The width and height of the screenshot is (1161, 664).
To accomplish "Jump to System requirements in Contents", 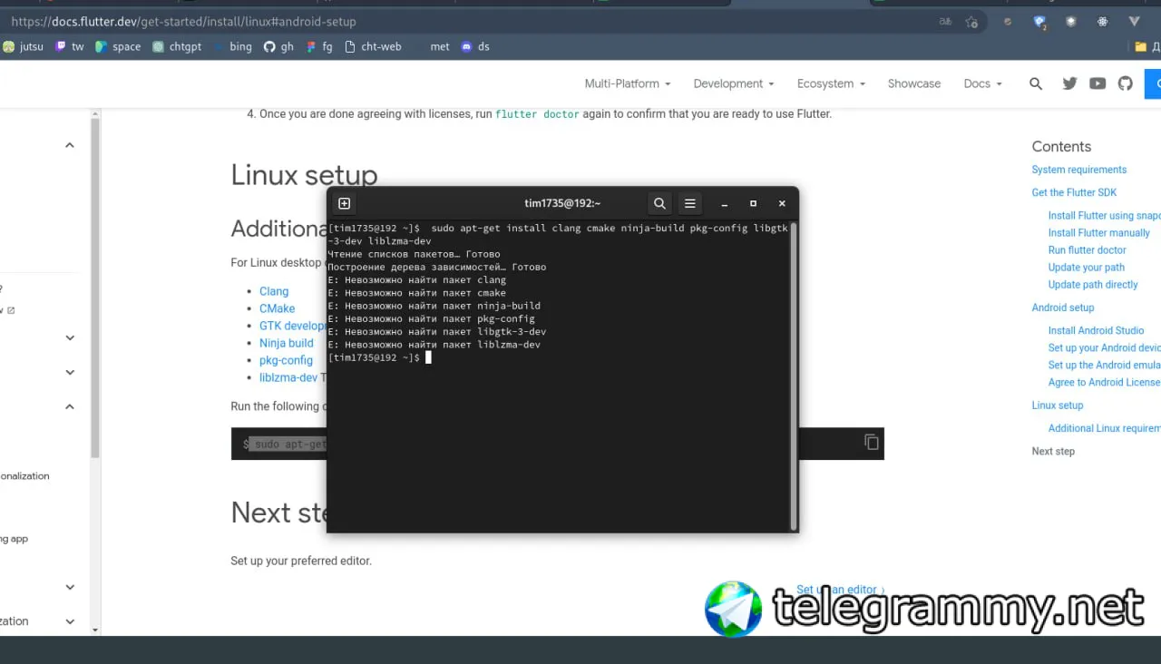I will [1079, 170].
